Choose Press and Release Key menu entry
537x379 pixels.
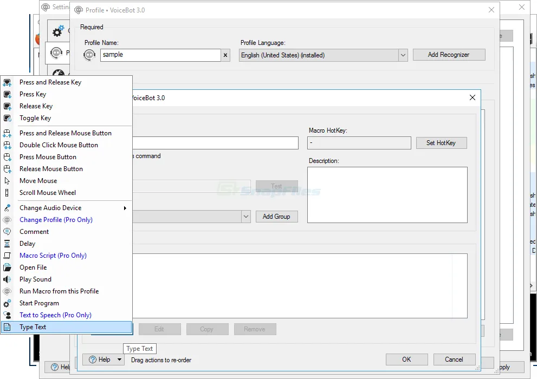point(67,82)
